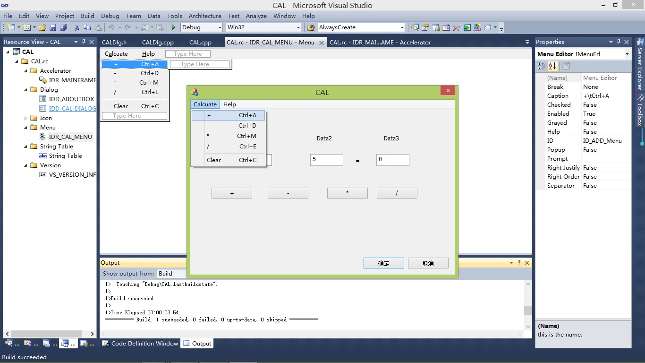Click the Data3 result field containing 0
Viewport: 645px width, 363px height.
click(x=393, y=160)
